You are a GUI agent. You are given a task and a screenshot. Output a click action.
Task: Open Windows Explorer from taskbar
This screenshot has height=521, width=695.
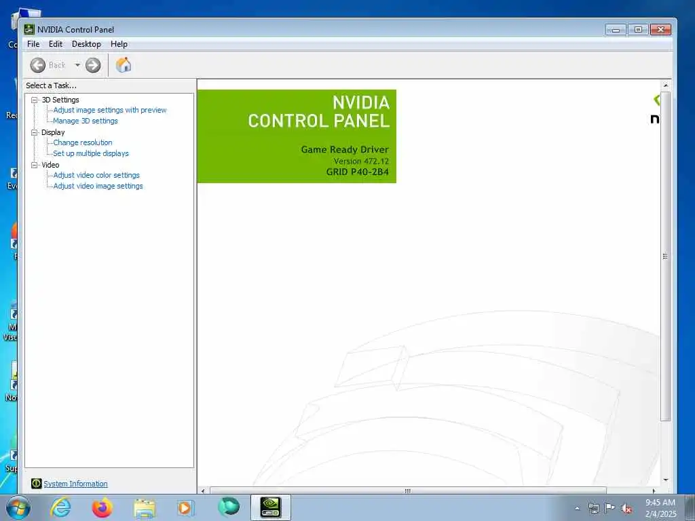tap(145, 508)
